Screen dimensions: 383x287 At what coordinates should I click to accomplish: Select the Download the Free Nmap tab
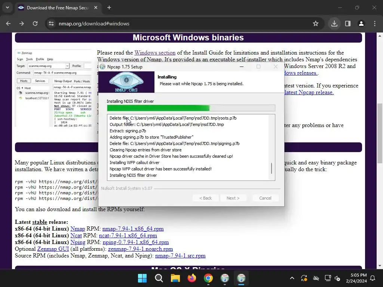pyautogui.click(x=58, y=8)
